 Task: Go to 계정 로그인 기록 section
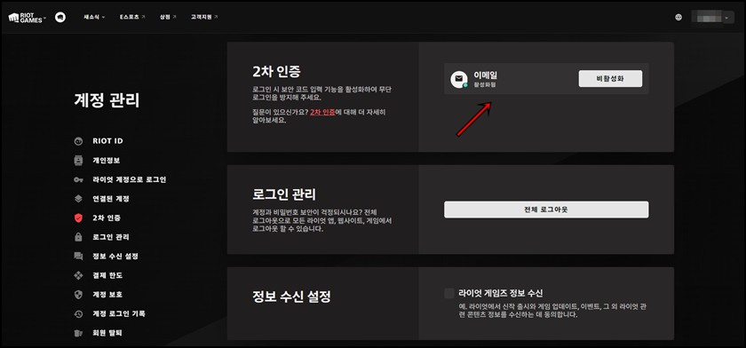tap(119, 313)
